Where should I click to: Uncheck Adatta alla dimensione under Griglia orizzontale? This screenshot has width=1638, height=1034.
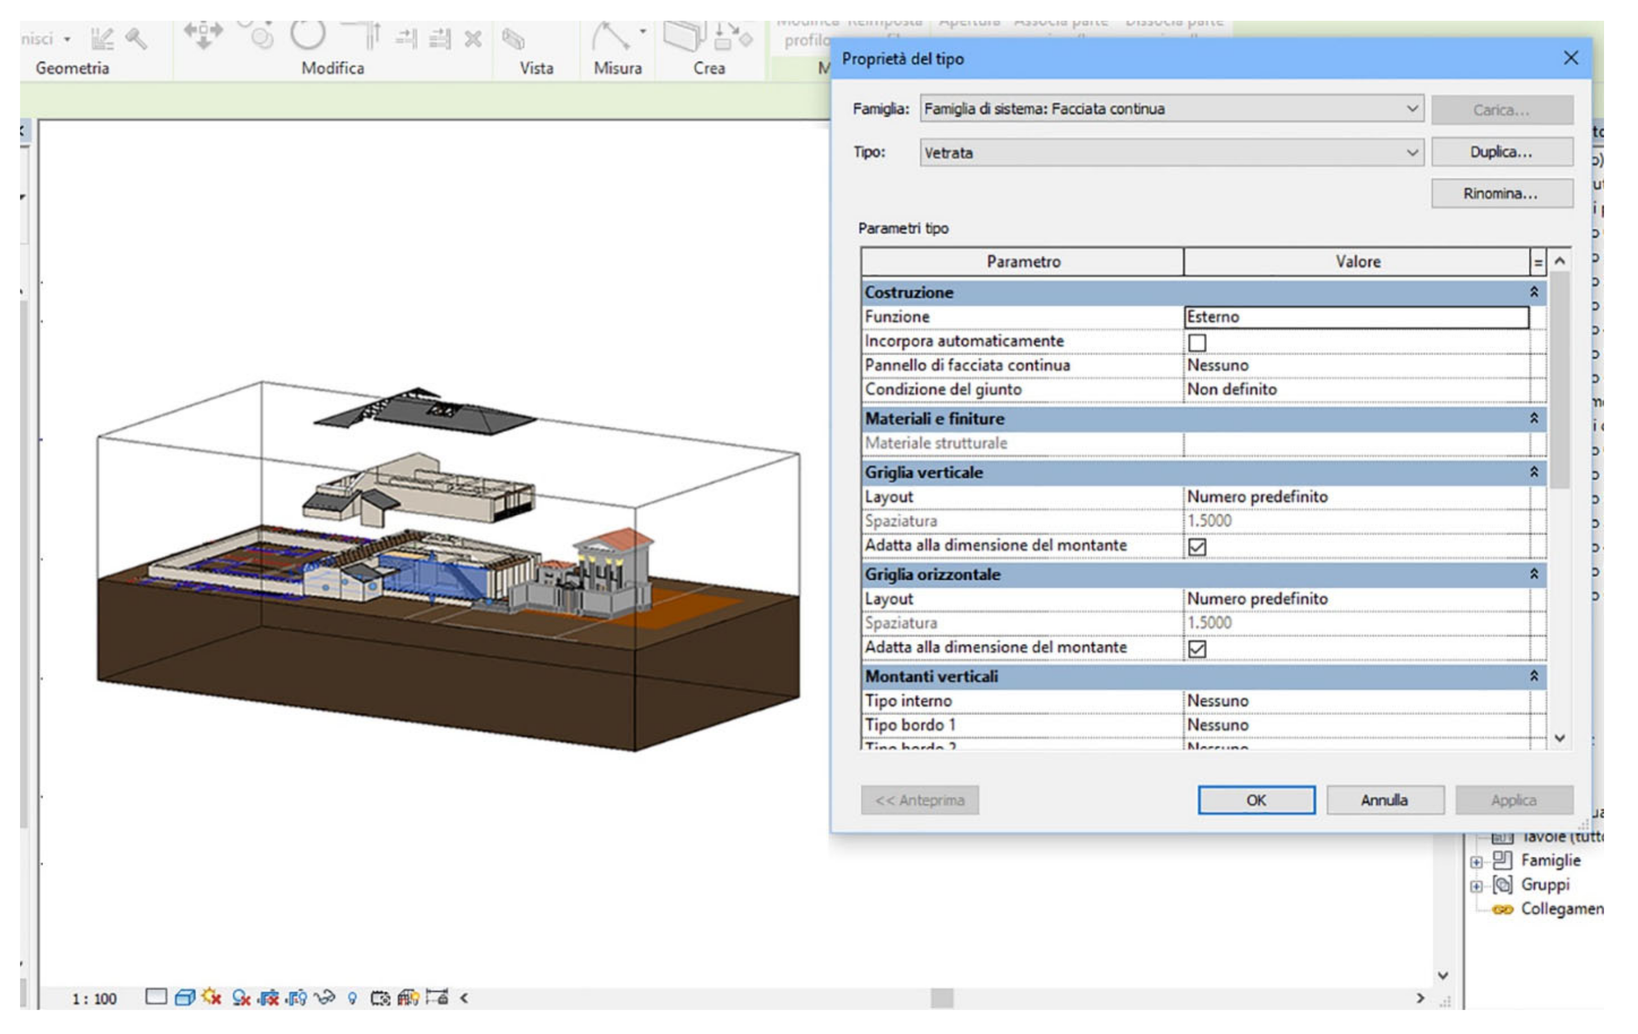coord(1197,649)
